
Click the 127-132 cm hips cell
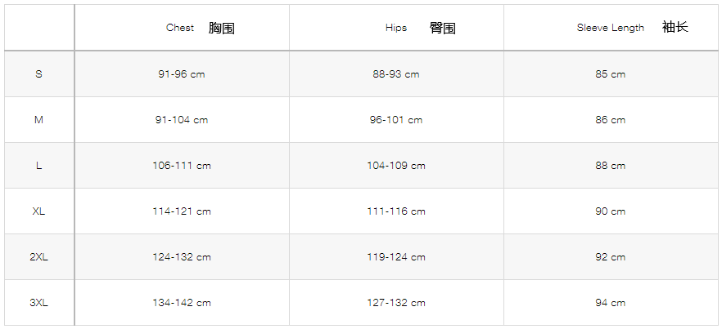(396, 303)
